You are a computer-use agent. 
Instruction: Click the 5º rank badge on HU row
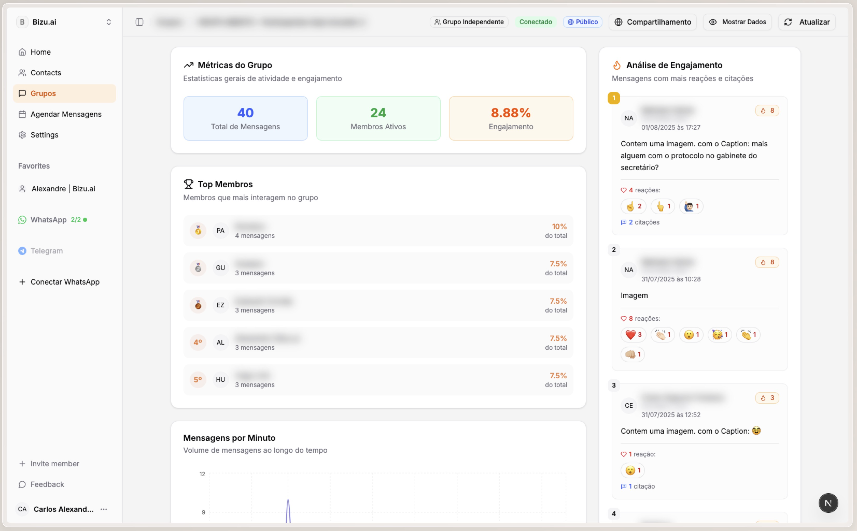[198, 380]
